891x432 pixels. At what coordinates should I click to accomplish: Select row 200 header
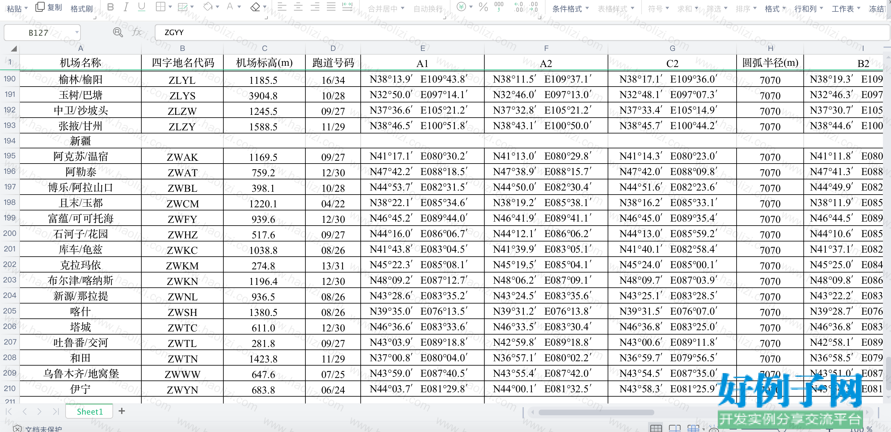10,233
